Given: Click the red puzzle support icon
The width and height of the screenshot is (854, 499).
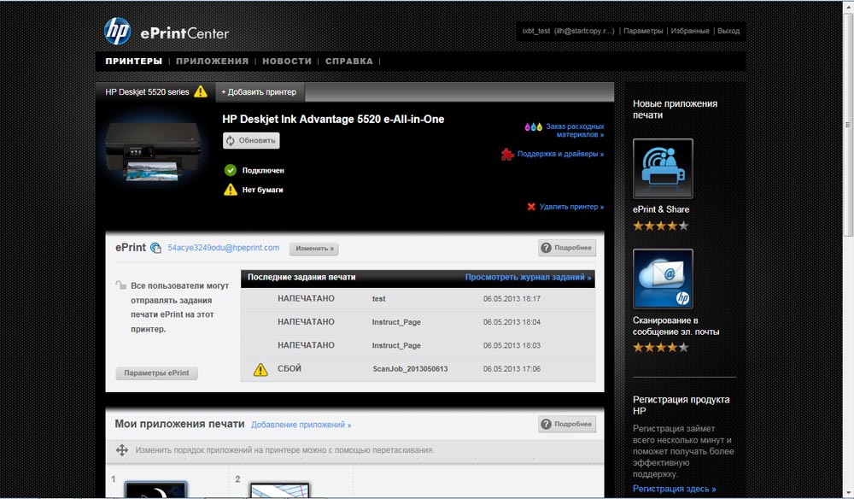Looking at the screenshot, I should 507,155.
